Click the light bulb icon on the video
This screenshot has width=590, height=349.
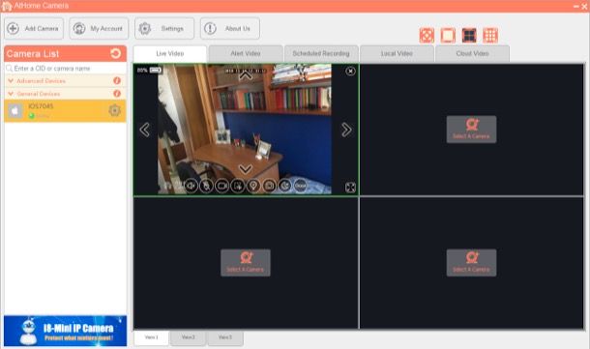pyautogui.click(x=253, y=186)
